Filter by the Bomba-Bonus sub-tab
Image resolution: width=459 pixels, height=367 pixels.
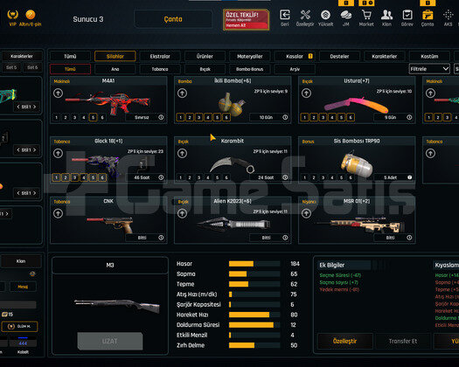click(x=250, y=69)
